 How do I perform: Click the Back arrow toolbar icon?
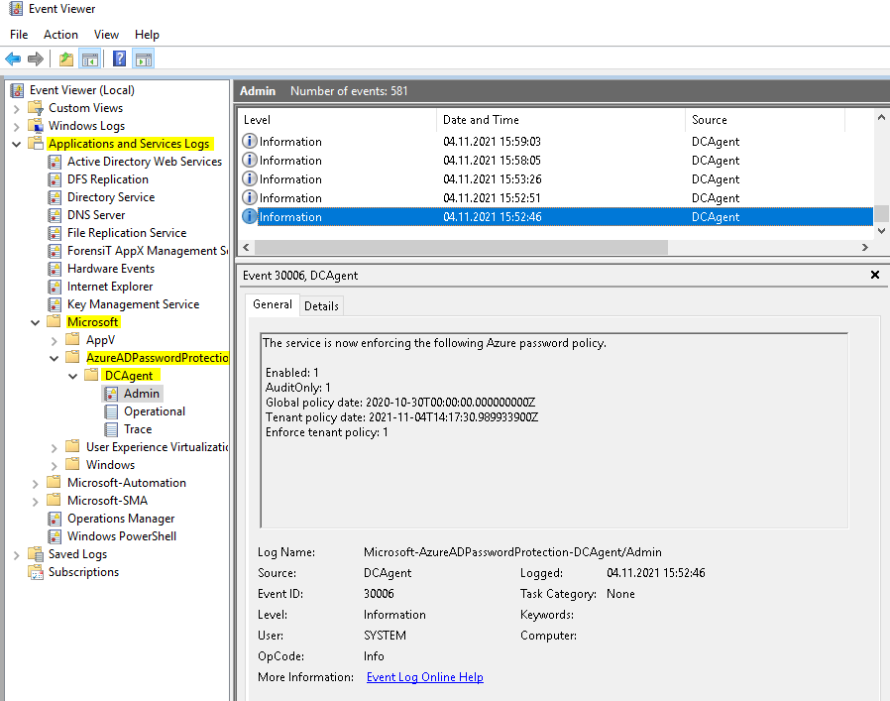tap(13, 58)
